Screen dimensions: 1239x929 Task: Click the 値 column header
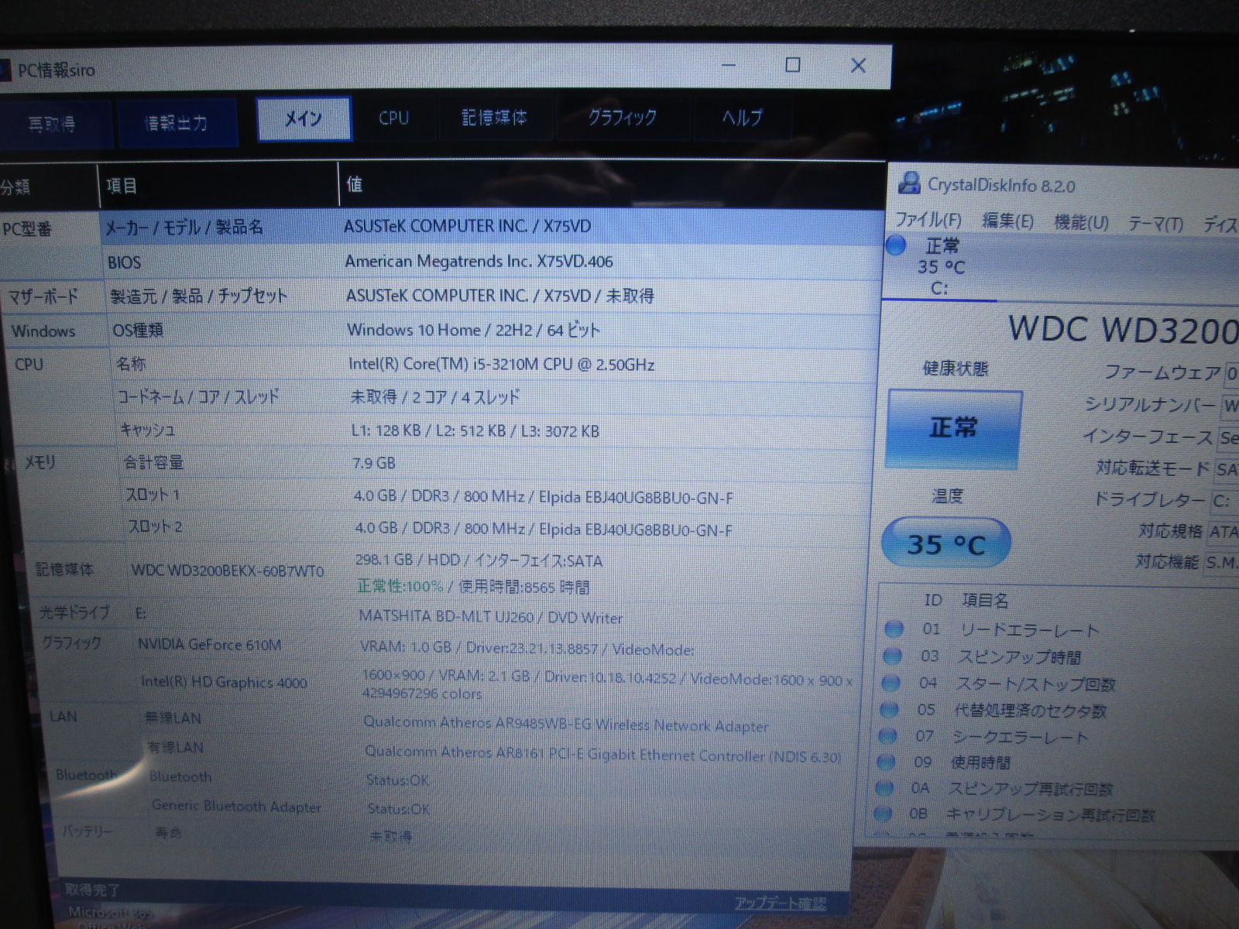tap(354, 184)
